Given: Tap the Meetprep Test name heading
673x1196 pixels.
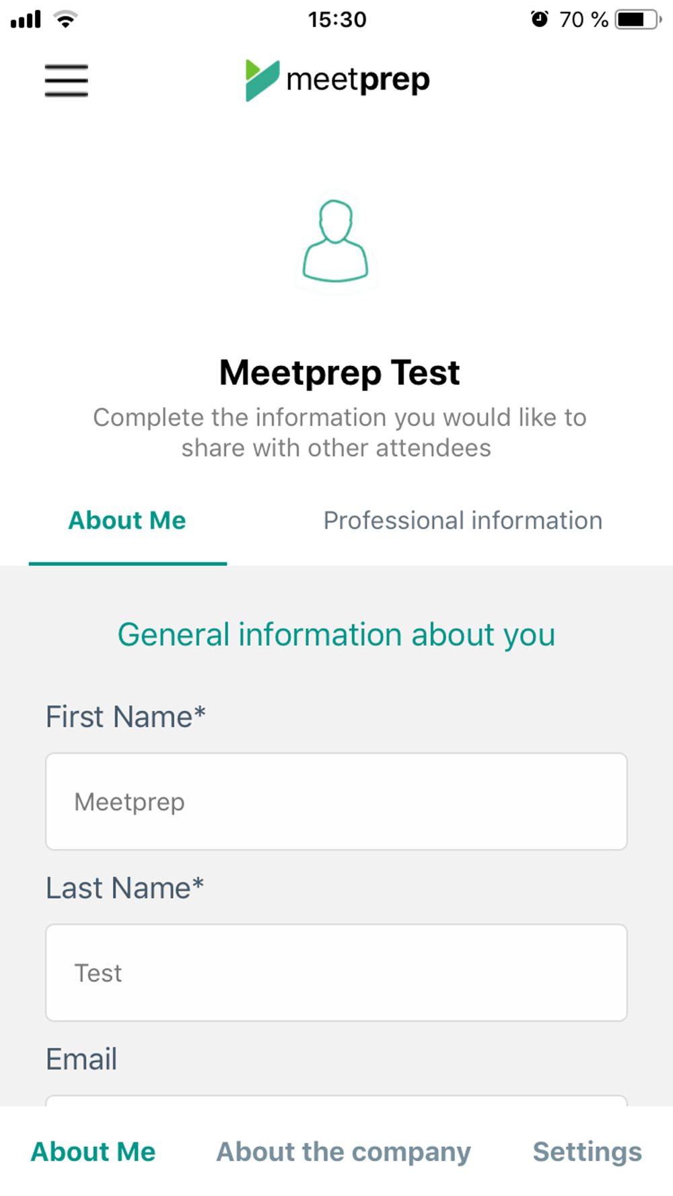Looking at the screenshot, I should pos(339,373).
